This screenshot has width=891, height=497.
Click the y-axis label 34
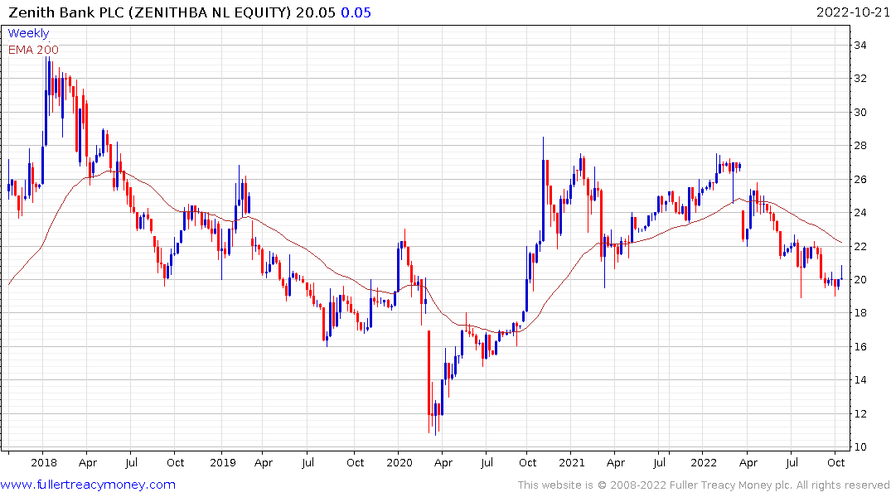click(860, 46)
